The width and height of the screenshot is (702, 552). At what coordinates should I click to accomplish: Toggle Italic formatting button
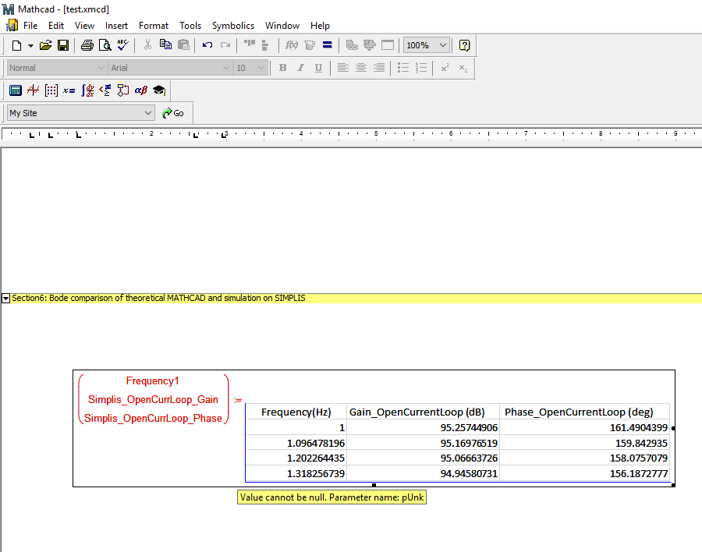(x=300, y=68)
